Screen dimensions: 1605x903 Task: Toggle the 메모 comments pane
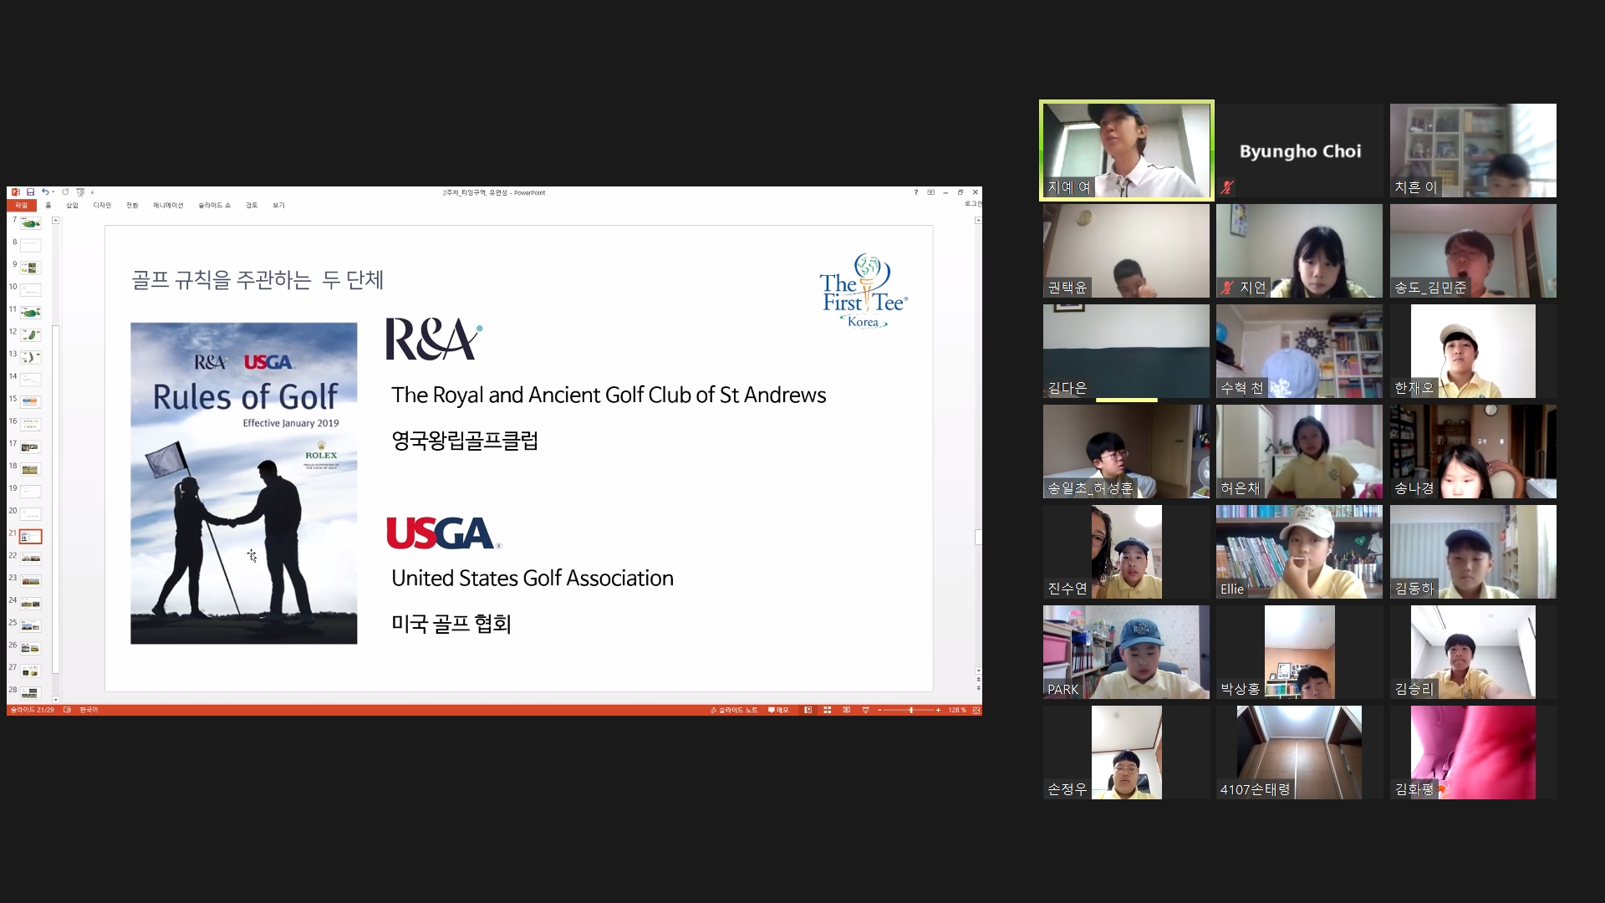778,710
